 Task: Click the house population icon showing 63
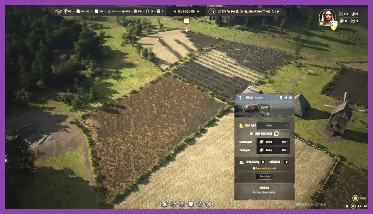point(78,11)
